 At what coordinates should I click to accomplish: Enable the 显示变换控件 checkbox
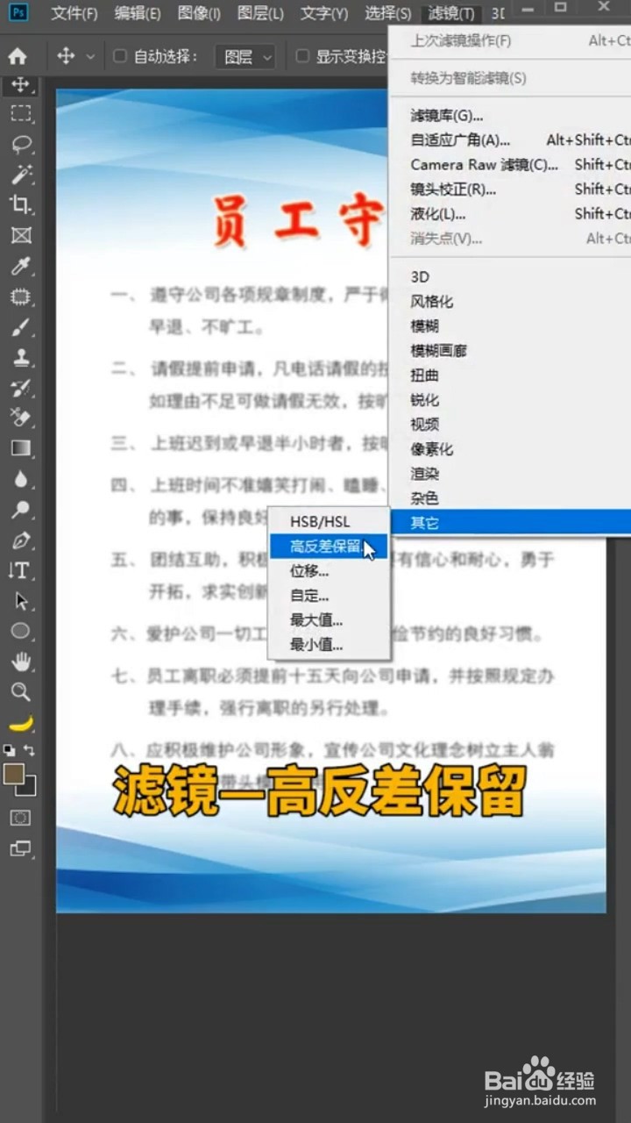click(302, 56)
